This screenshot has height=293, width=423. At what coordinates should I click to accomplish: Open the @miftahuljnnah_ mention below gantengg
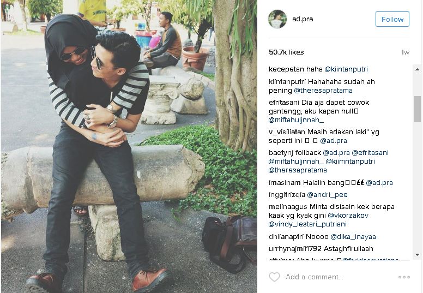296,120
